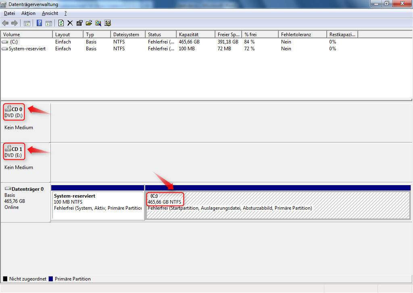The image size is (413, 293).
Task: Click the open folder toolbar icon
Action: tap(89, 23)
